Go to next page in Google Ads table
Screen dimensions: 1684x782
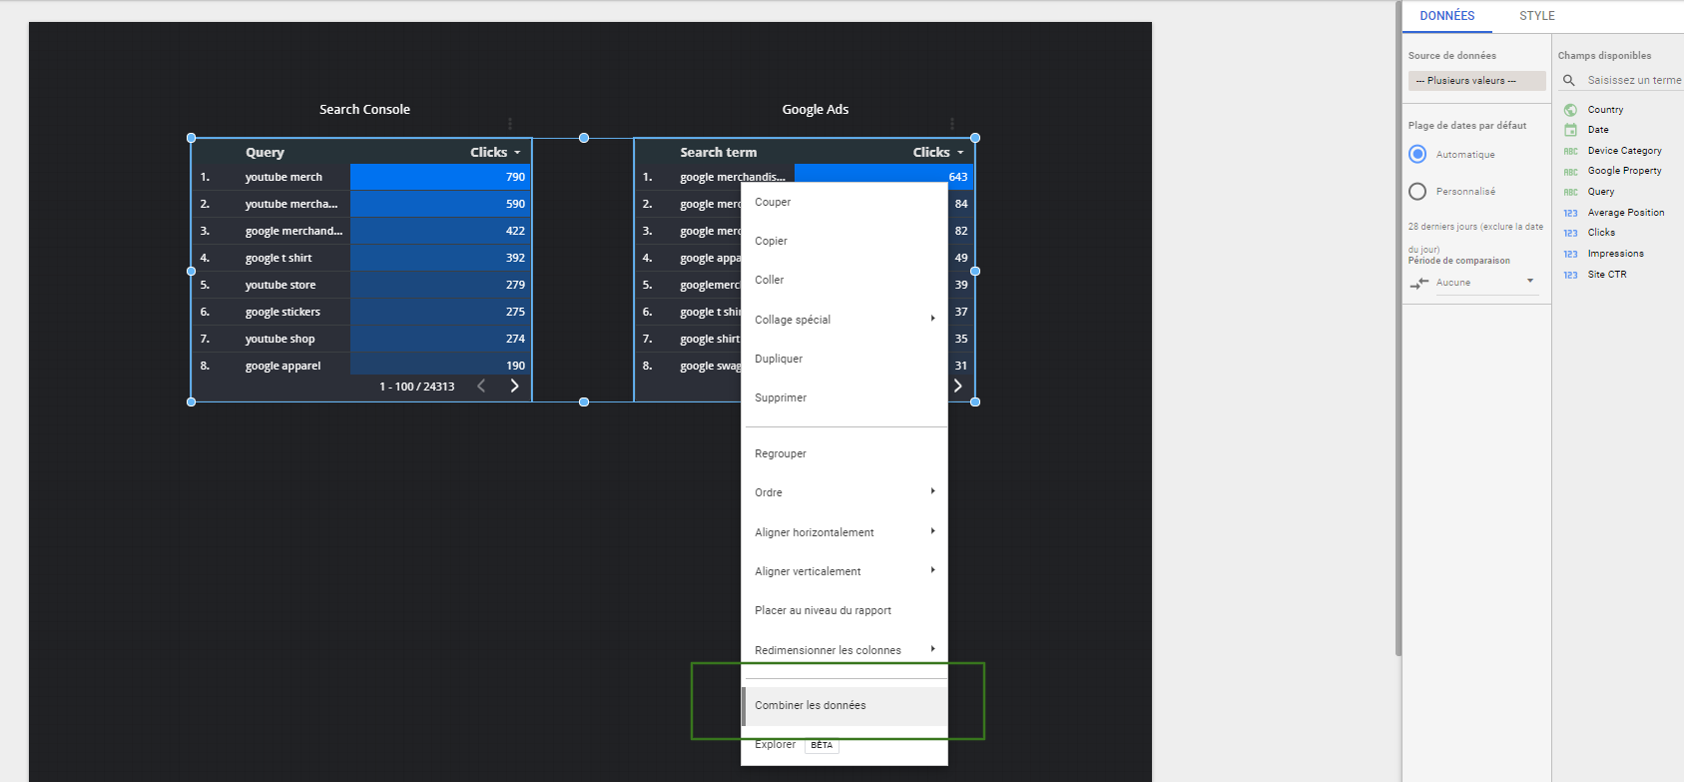pyautogui.click(x=957, y=386)
